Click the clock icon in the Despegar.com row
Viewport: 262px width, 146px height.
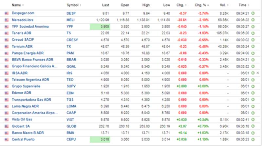click(253, 13)
